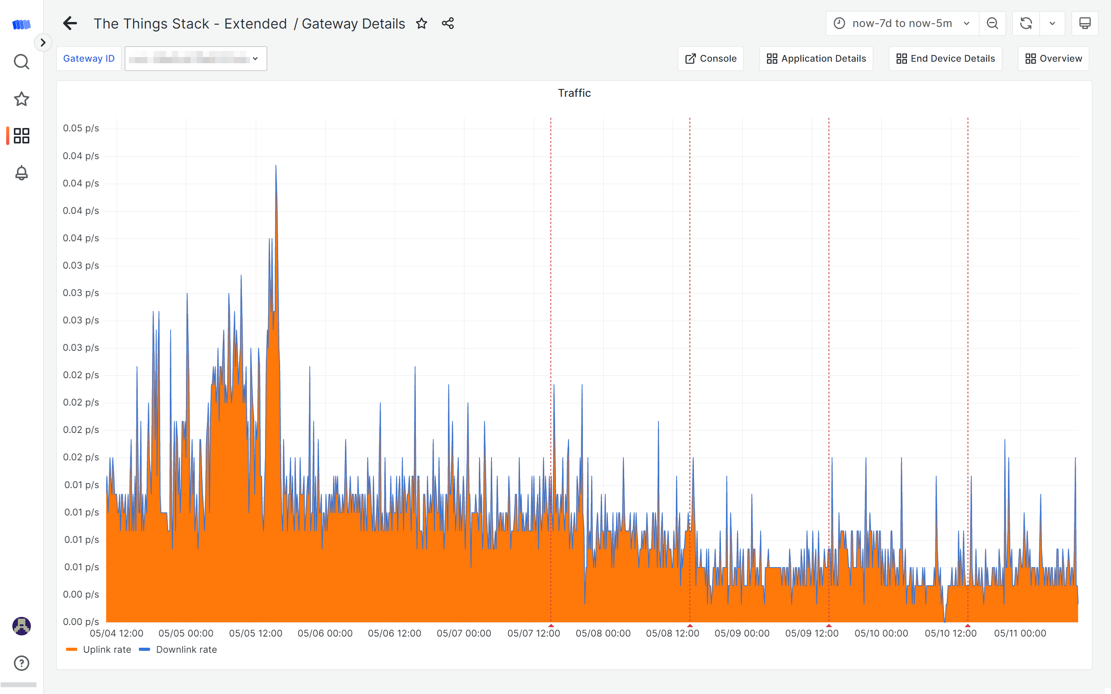Open the Console link

tap(711, 59)
